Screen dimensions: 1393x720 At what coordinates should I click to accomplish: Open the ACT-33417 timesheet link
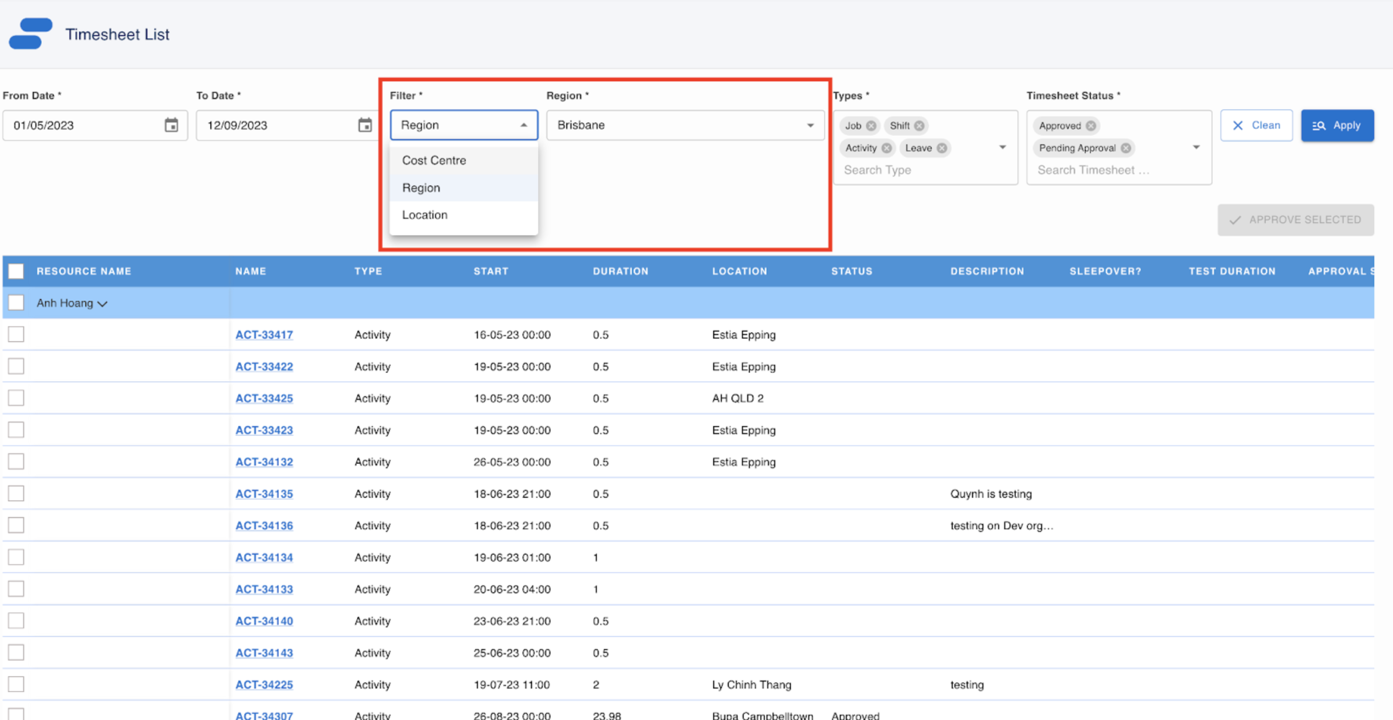click(264, 335)
